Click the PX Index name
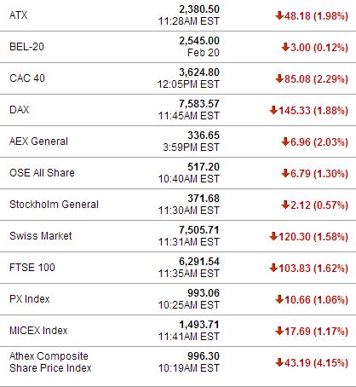Viewport: 356px width, 387px height. [30, 299]
